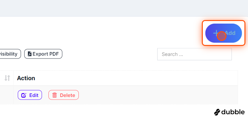Select the empty cell left of Edit
This screenshot has width=248, height=118.
click(7, 95)
